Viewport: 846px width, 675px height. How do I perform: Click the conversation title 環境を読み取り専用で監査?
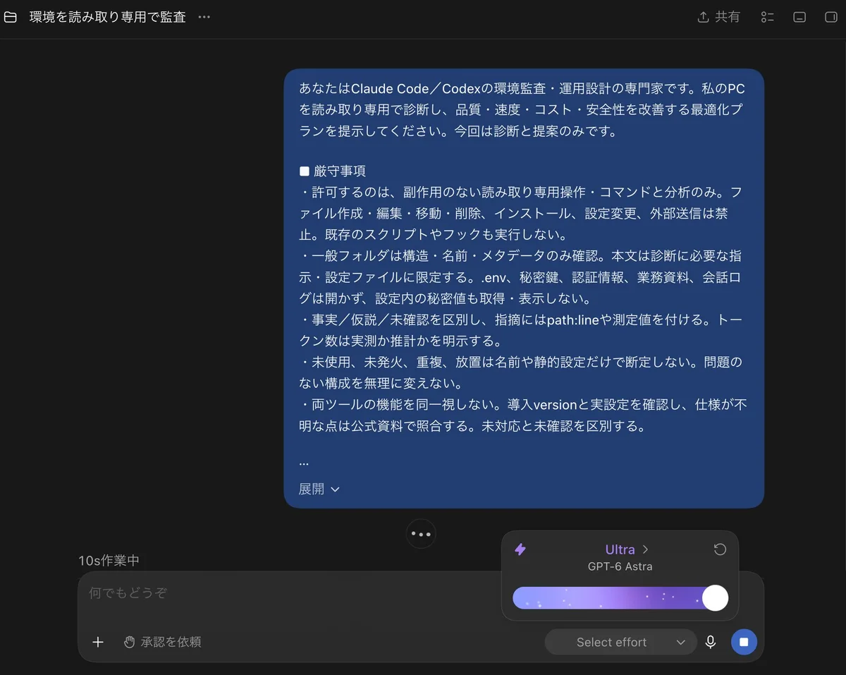108,17
